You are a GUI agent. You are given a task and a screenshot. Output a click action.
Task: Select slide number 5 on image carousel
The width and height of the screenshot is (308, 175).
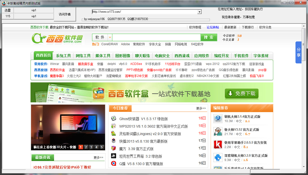102,147
